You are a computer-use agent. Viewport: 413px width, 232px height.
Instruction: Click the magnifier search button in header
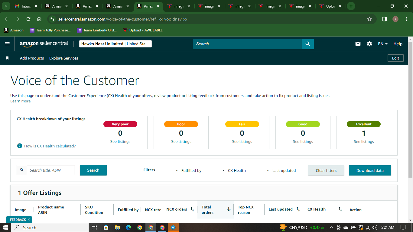click(307, 44)
